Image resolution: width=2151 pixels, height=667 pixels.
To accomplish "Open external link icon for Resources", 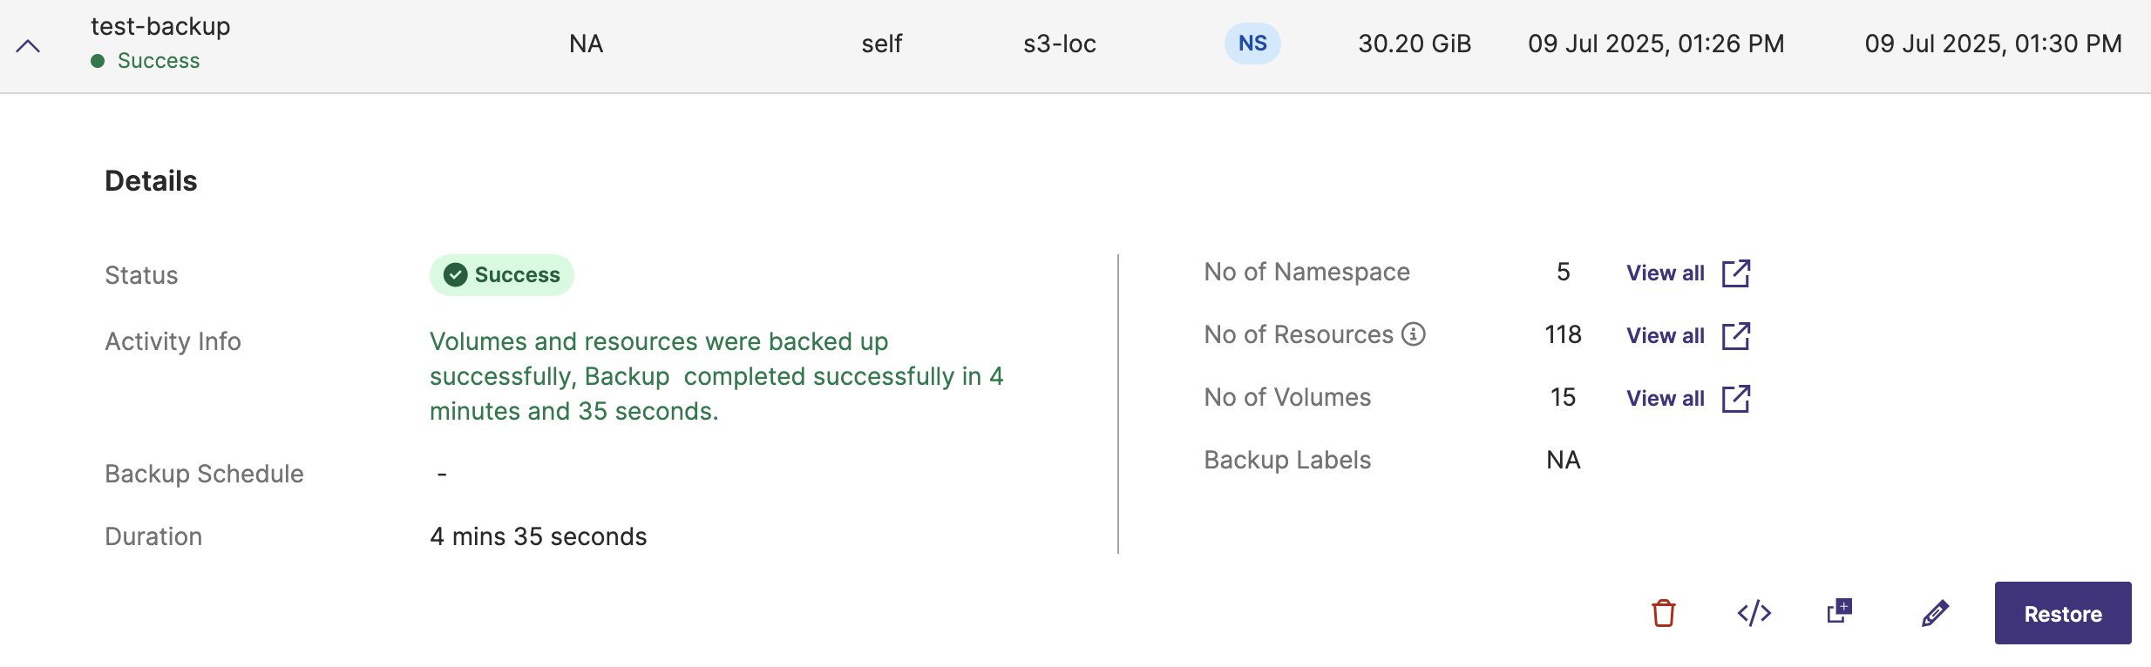I will click(x=1735, y=336).
